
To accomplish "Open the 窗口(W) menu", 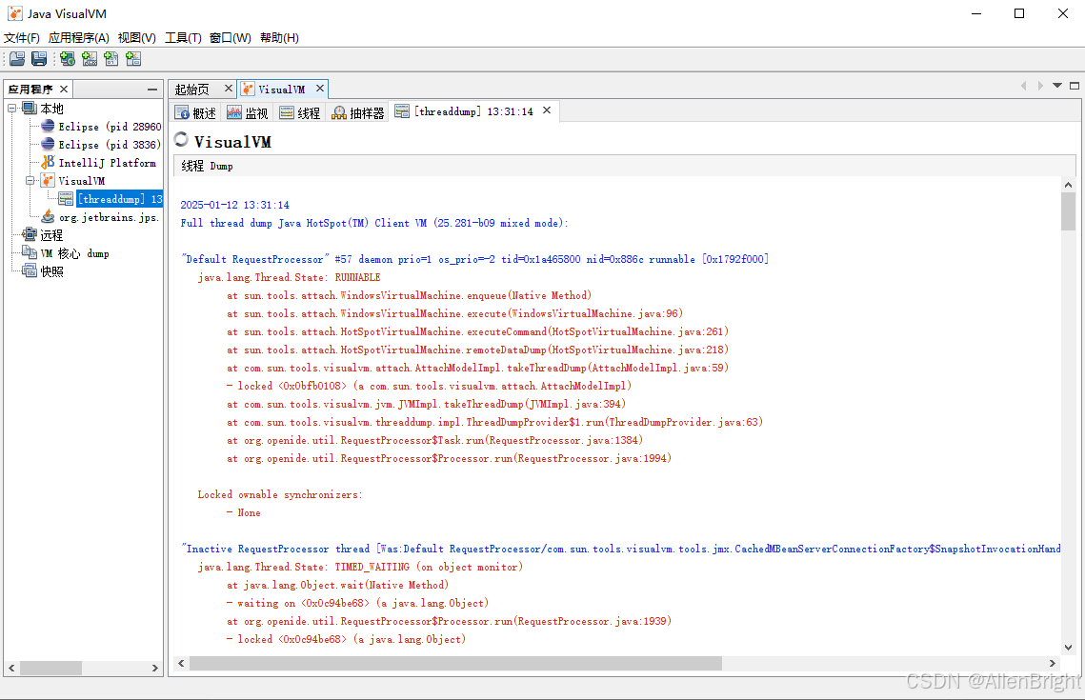I will click(231, 37).
